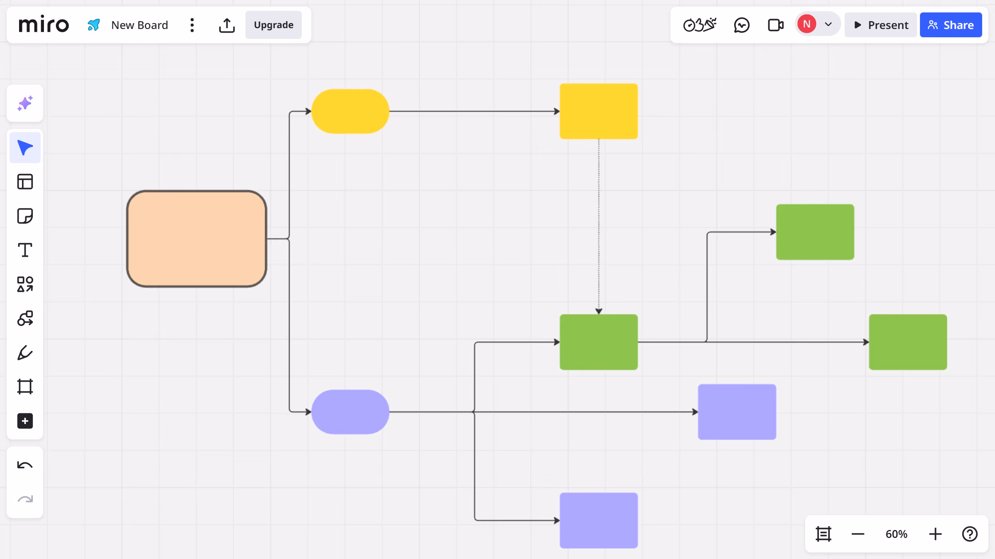This screenshot has height=559, width=995.
Task: Open the Shapes and lines tool
Action: tap(25, 284)
